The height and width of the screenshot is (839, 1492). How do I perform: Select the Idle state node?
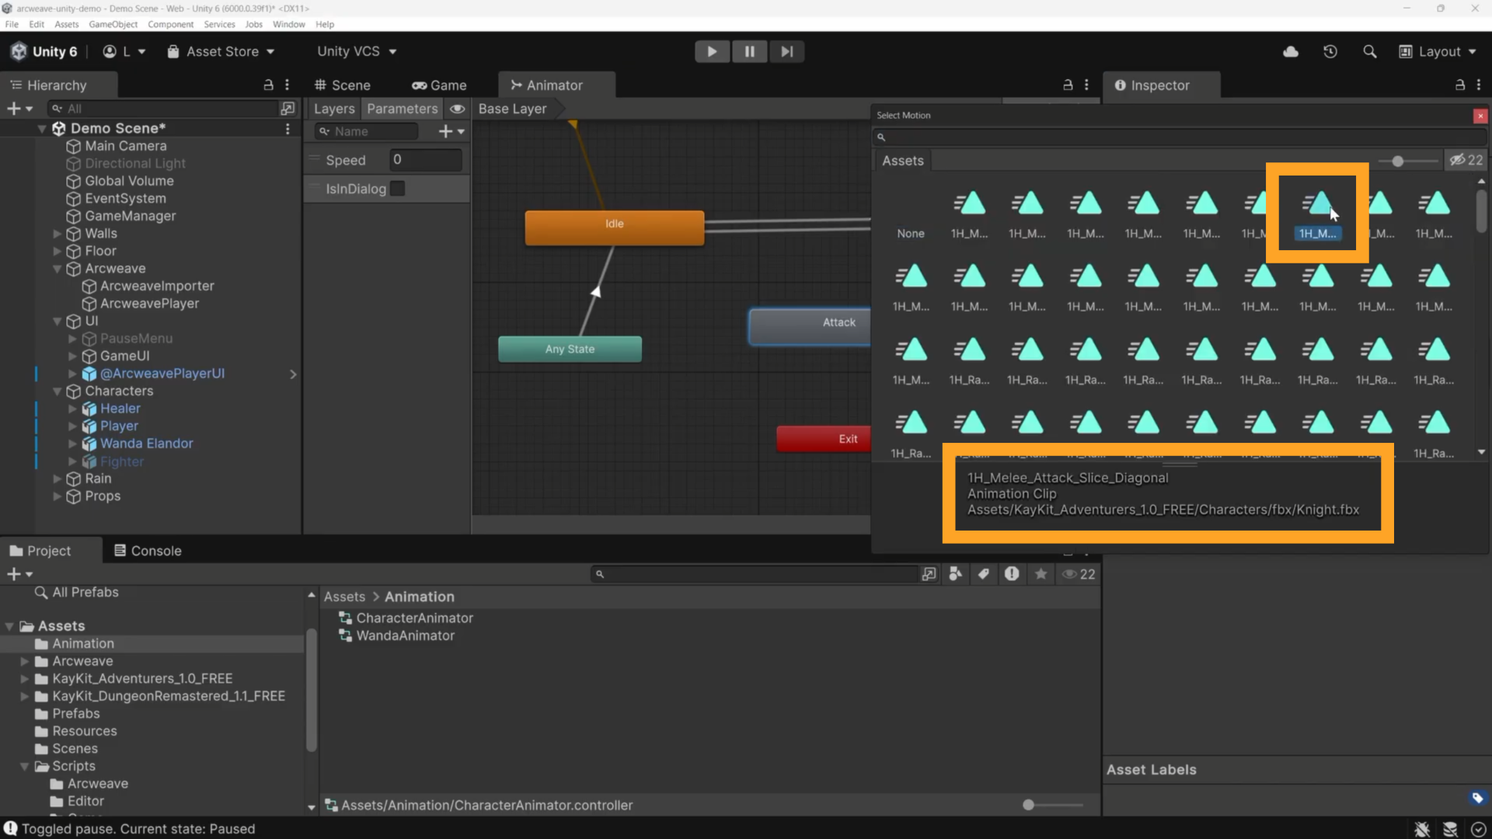coord(614,227)
